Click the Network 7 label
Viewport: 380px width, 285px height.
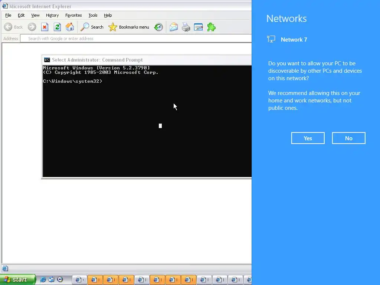pyautogui.click(x=294, y=39)
